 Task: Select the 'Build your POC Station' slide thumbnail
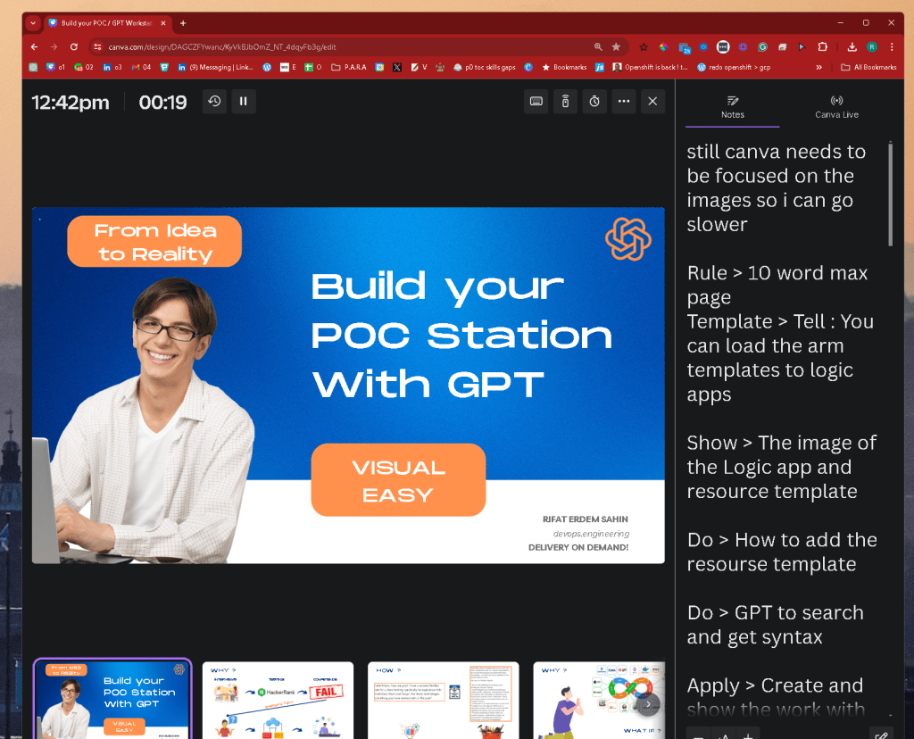click(112, 700)
